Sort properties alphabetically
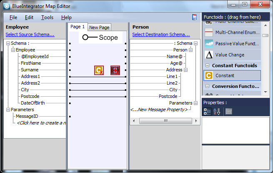273x173 pixels. 217,112
